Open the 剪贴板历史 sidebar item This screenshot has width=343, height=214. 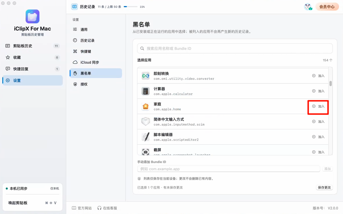[x=33, y=46]
